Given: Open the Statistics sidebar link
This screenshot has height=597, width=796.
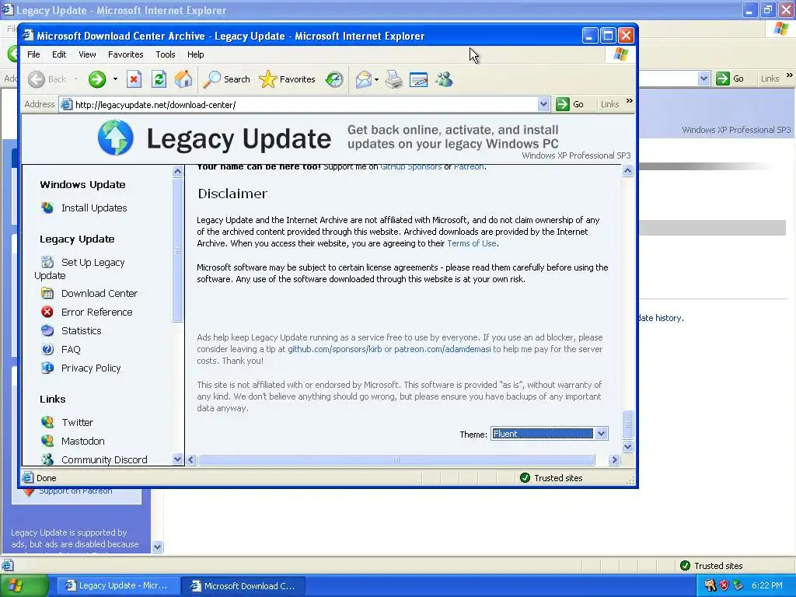Looking at the screenshot, I should click(x=81, y=330).
